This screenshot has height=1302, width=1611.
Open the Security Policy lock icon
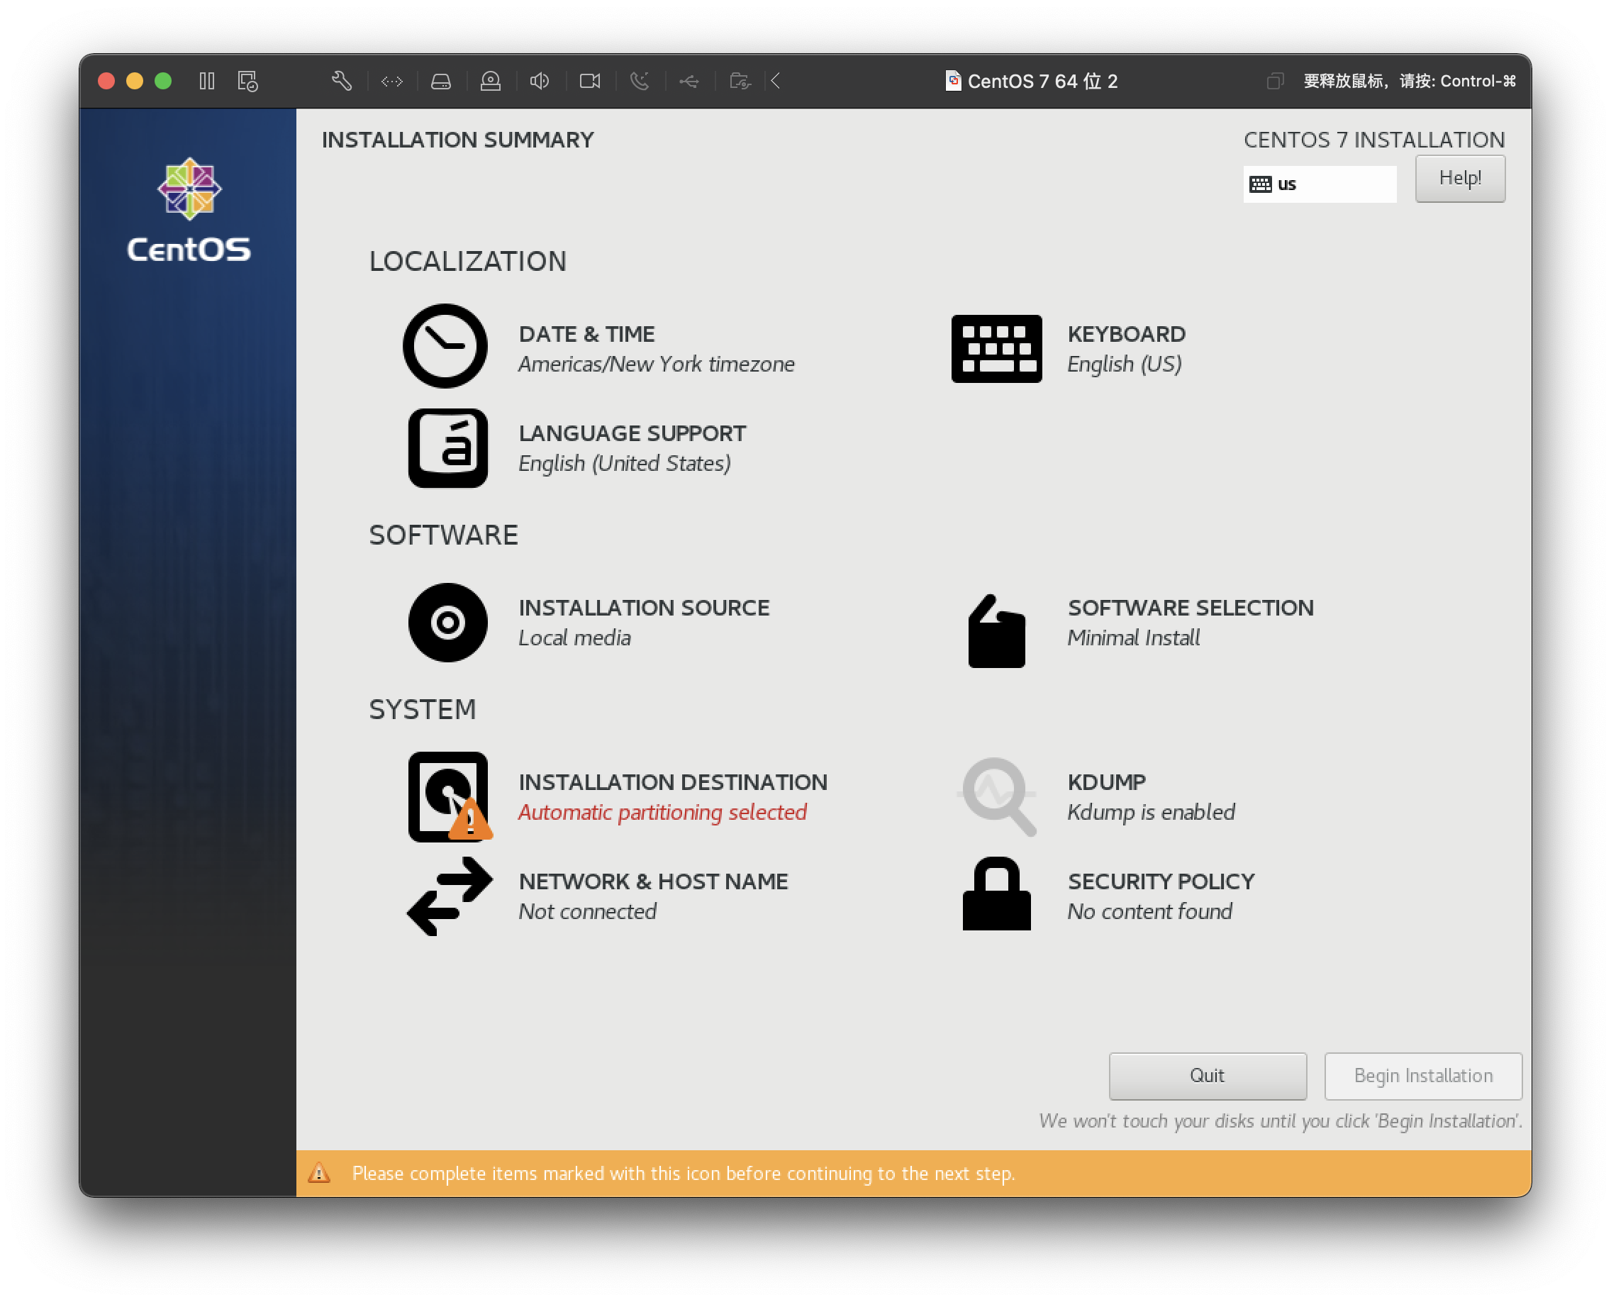tap(996, 894)
